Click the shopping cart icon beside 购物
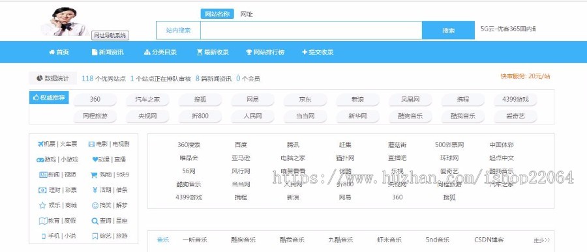Screen dimensions: 587x252 (x=94, y=175)
